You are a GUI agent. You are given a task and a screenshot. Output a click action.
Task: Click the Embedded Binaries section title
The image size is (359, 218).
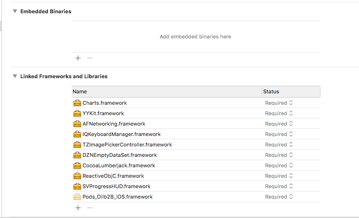46,11
